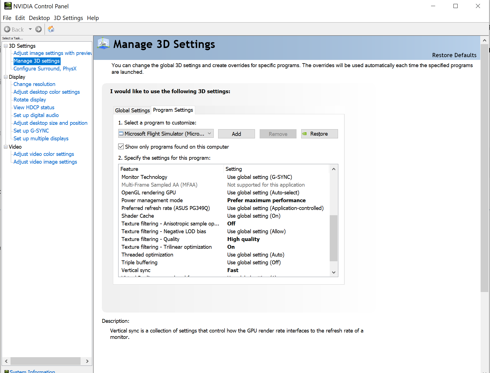The width and height of the screenshot is (490, 373).
Task: Click the Home icon in toolbar
Action: coord(51,29)
